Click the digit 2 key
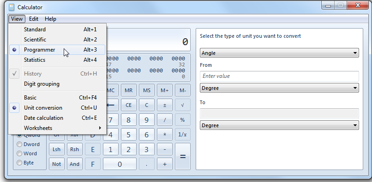 tap(129, 149)
